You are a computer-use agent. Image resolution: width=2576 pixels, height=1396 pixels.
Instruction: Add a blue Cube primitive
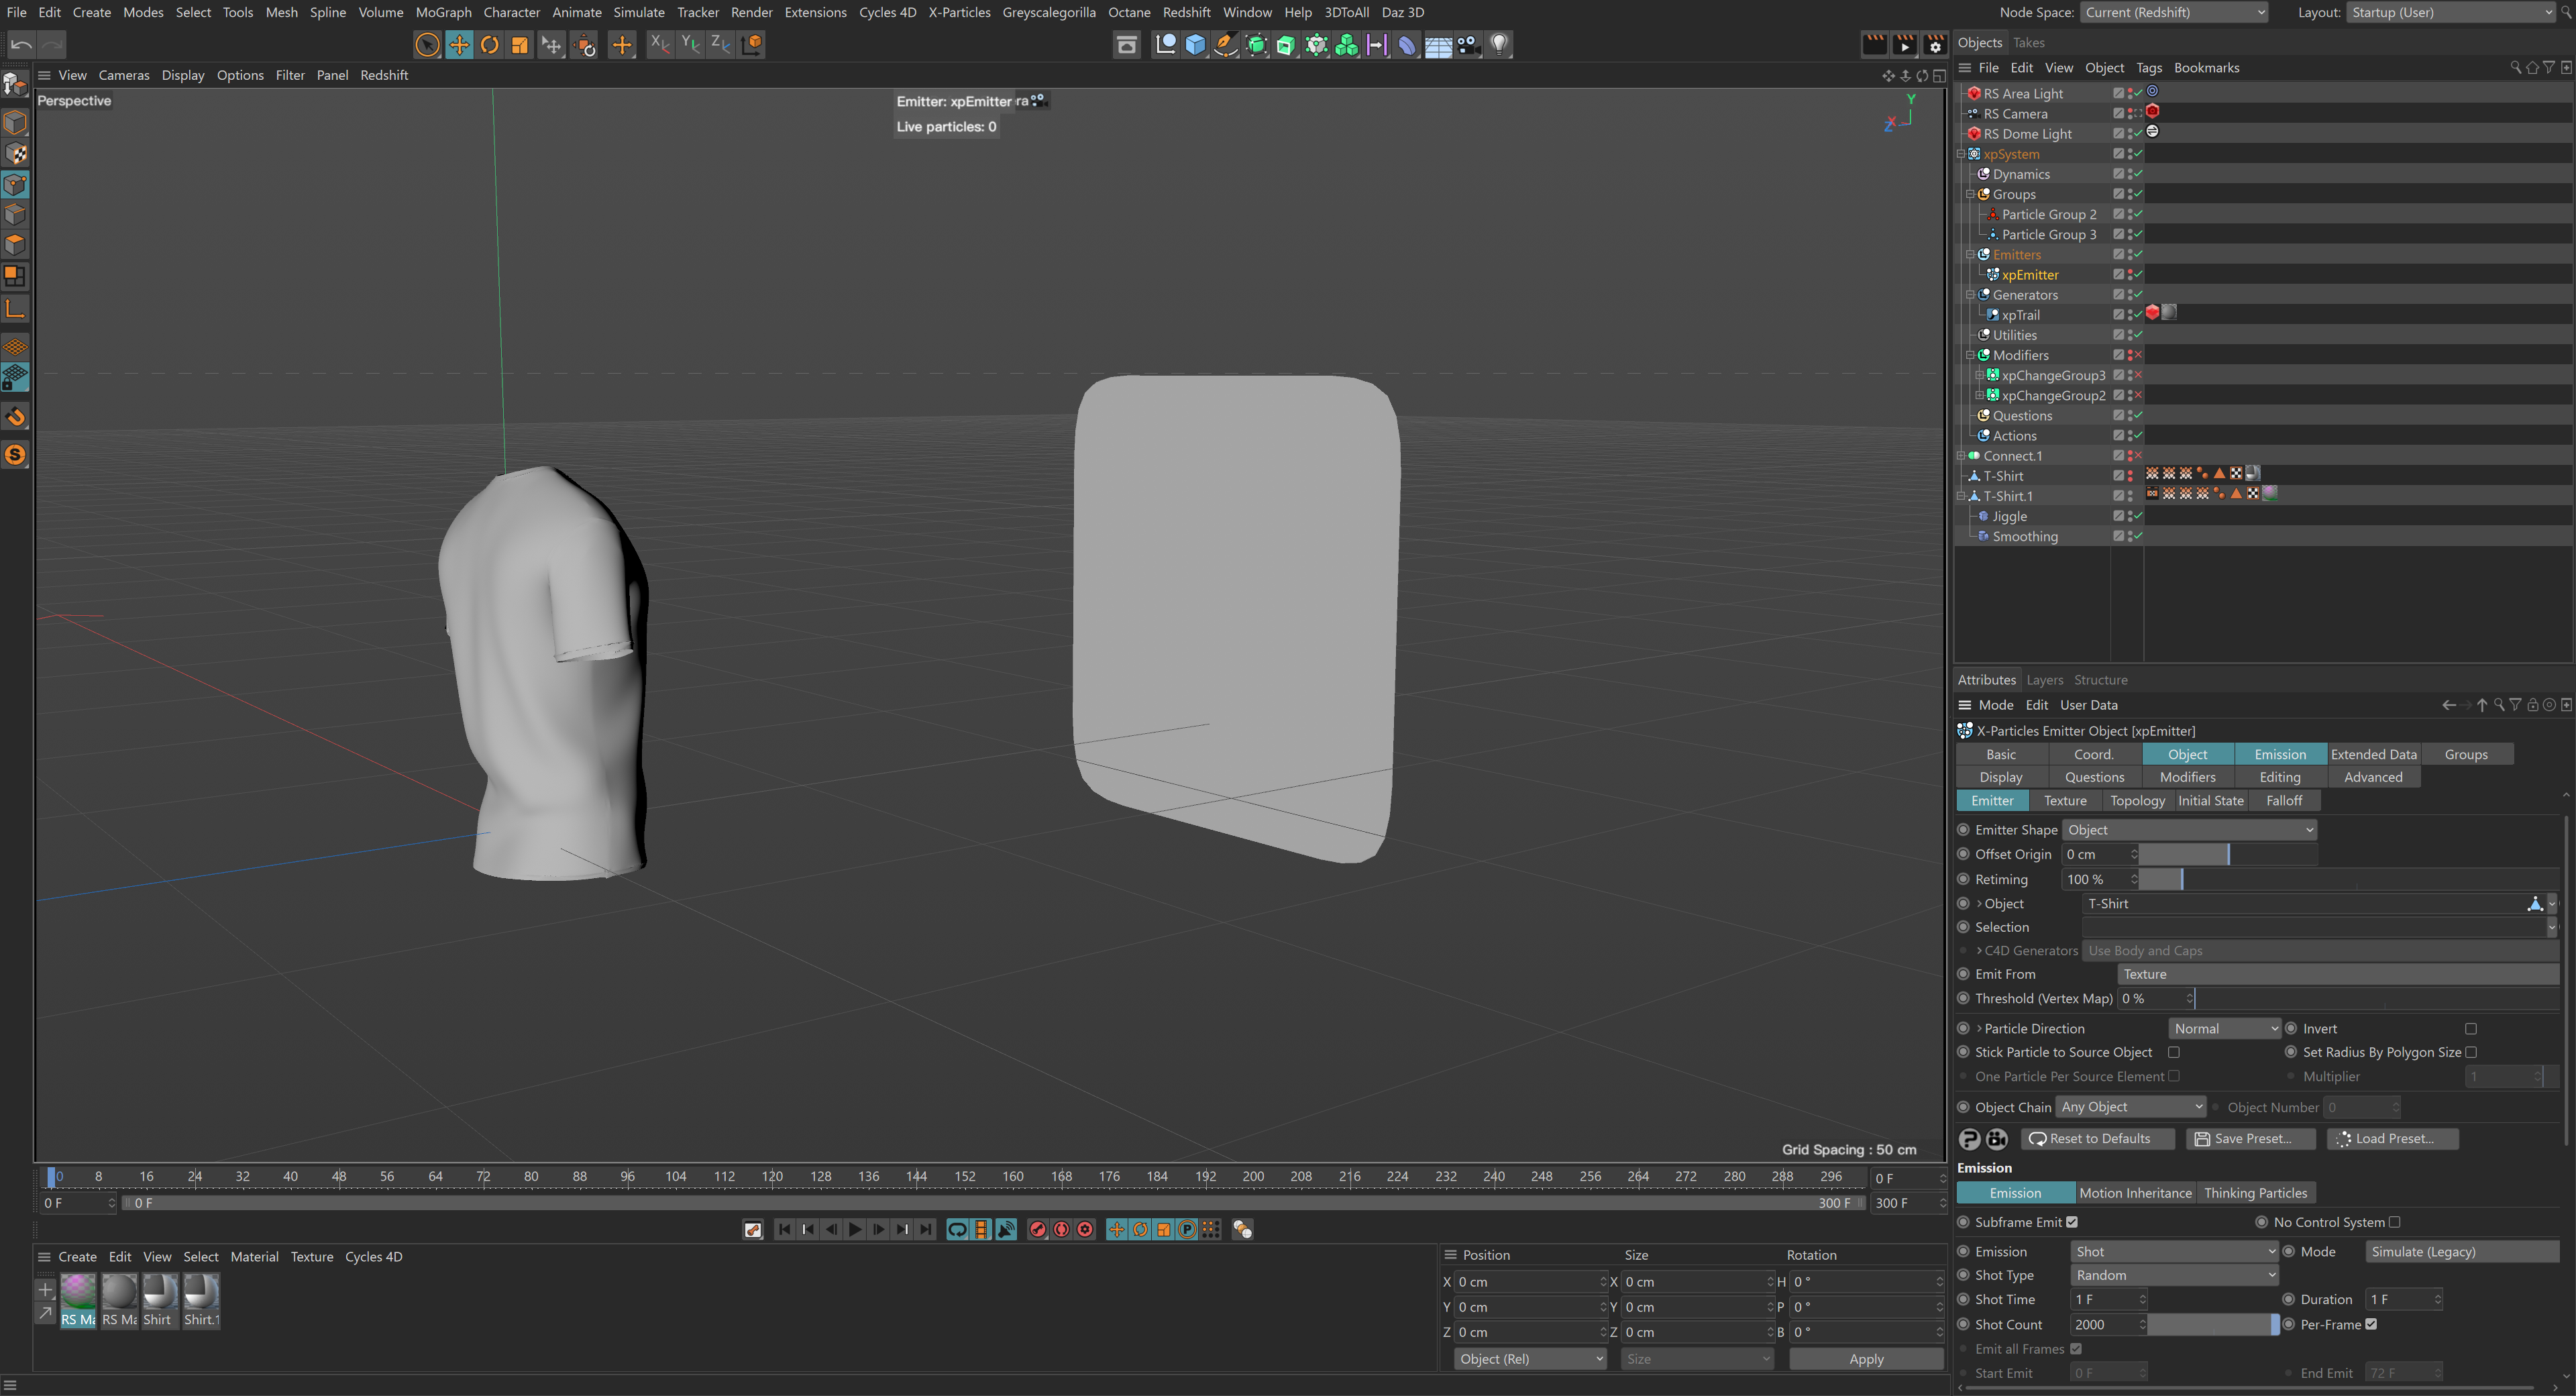tap(1195, 44)
